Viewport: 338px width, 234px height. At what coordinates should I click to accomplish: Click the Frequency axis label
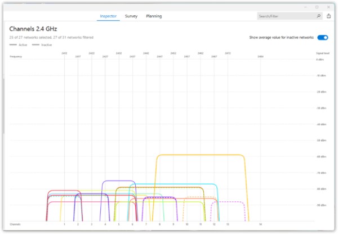point(16,56)
